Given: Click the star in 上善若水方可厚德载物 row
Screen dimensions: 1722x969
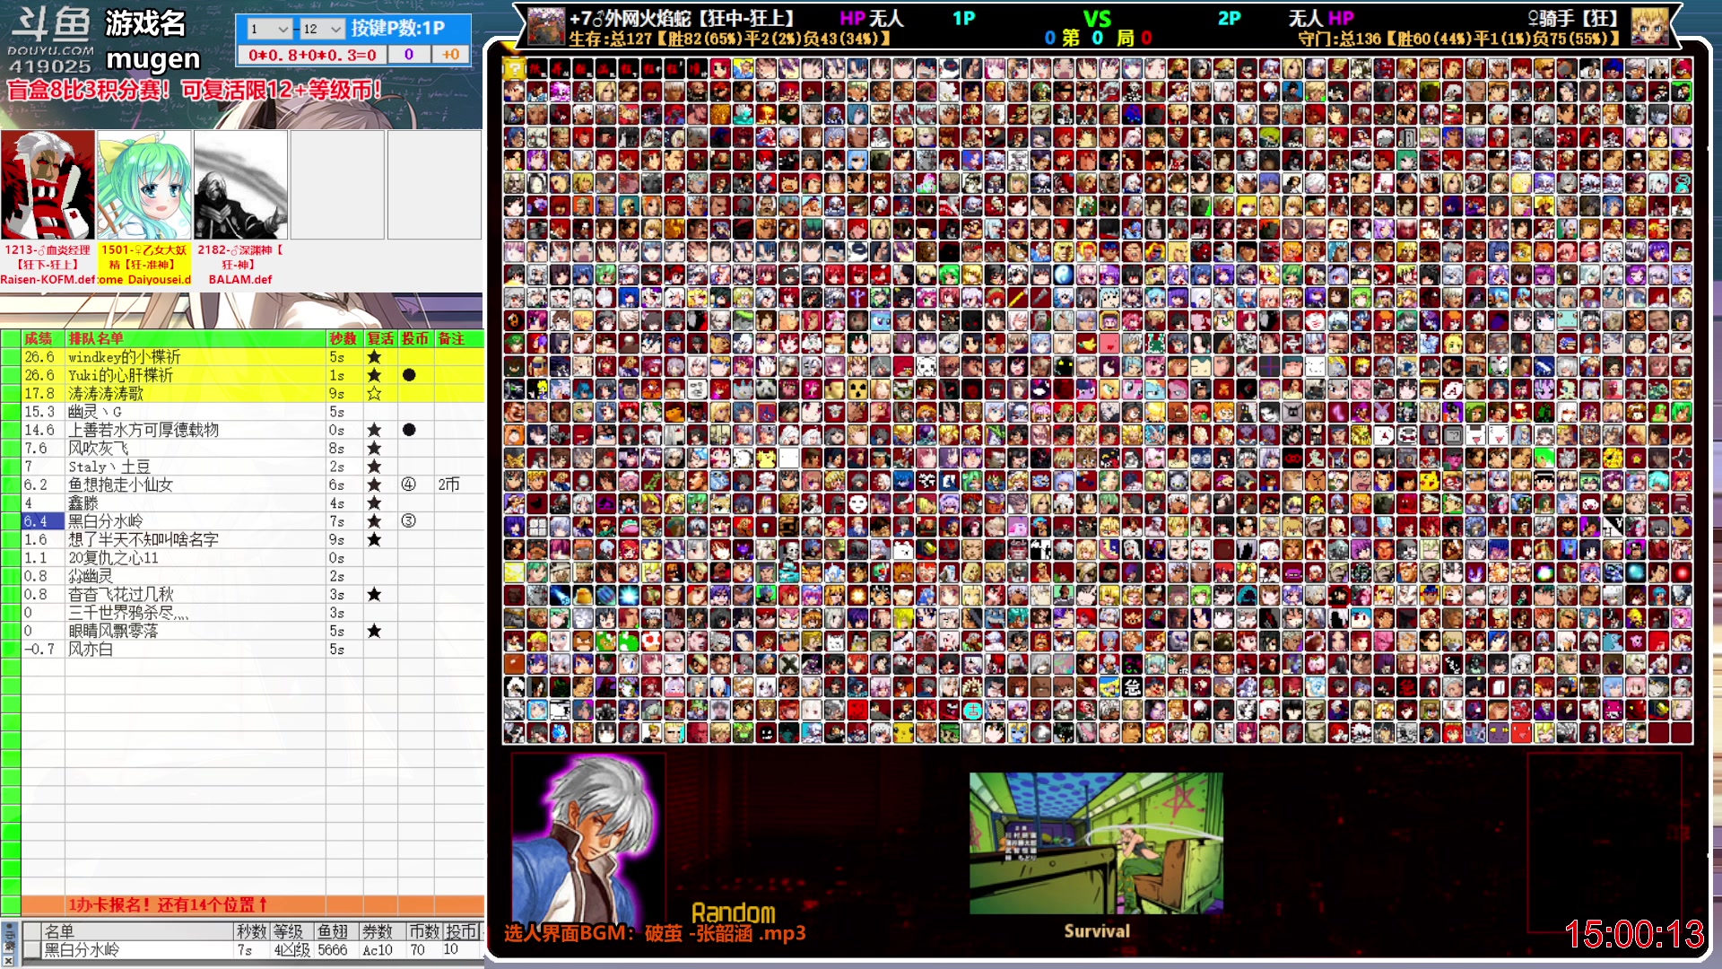Looking at the screenshot, I should tap(374, 430).
